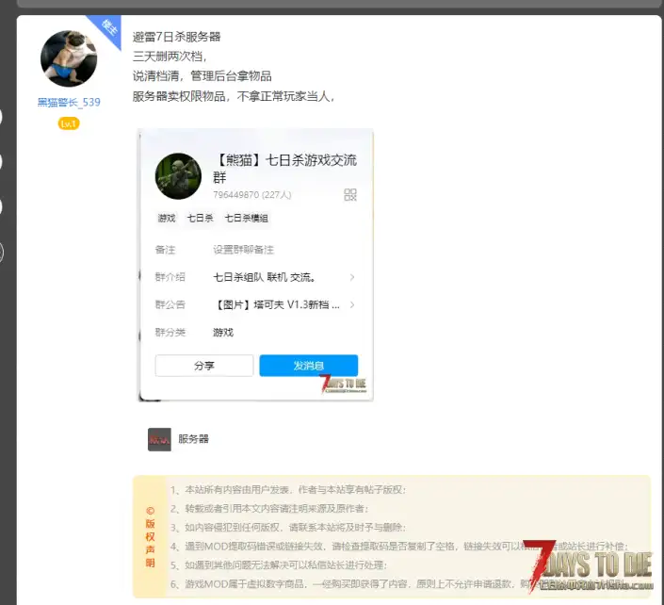This screenshot has width=664, height=605.
Task: Click copyright rule 5 about 私信站长
Action: (x=279, y=565)
